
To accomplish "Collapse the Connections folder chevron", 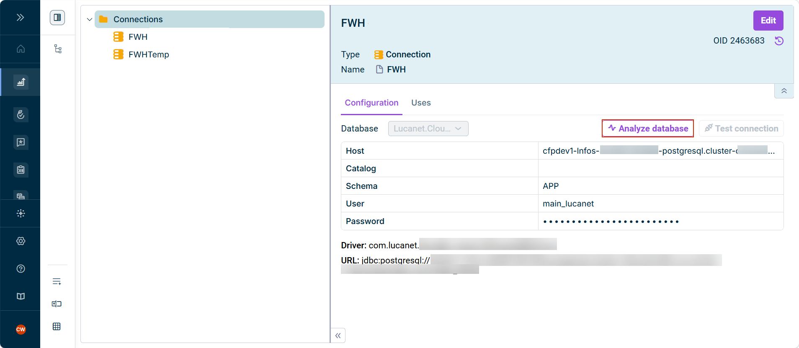I will tap(89, 19).
